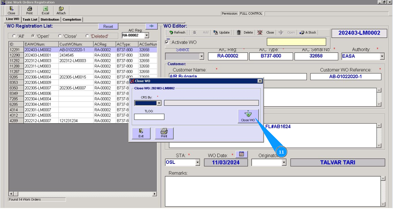
Task: Click the ACType column header
Action: click(127, 44)
